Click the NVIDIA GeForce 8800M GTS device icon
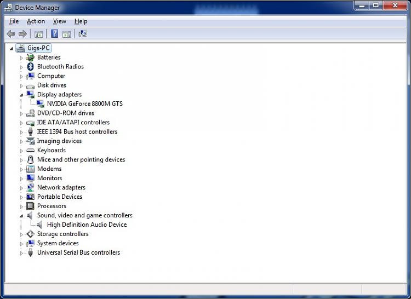Image resolution: width=411 pixels, height=299 pixels. (41, 104)
